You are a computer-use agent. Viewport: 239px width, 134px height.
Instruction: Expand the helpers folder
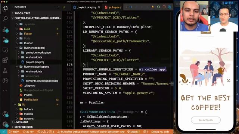(x=28, y=109)
